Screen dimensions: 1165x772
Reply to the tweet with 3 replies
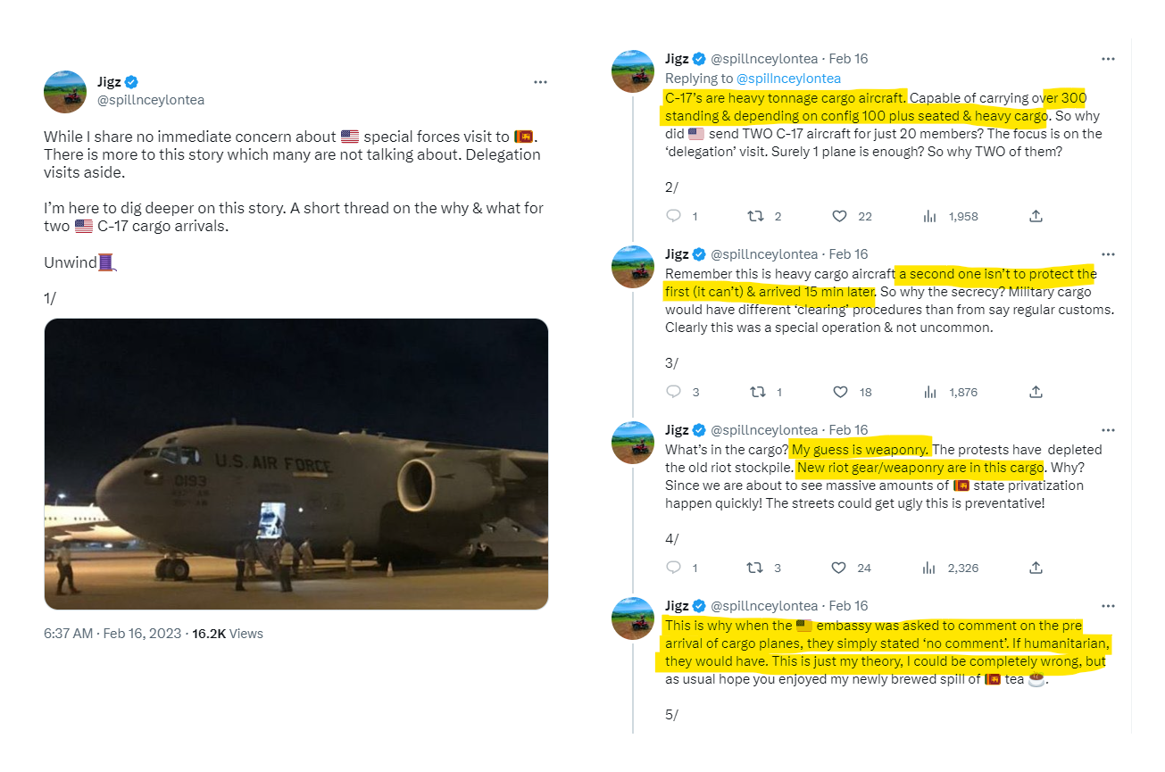click(x=674, y=392)
